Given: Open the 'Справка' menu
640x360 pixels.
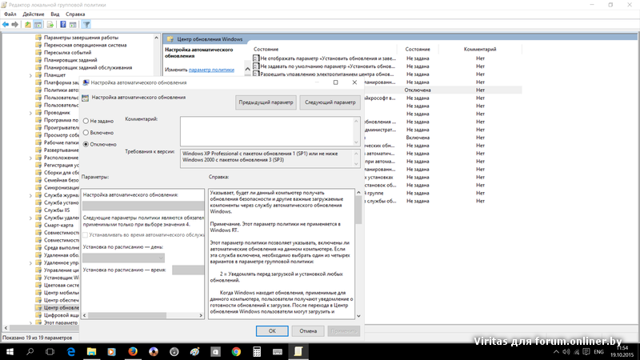Looking at the screenshot, I should tap(74, 14).
